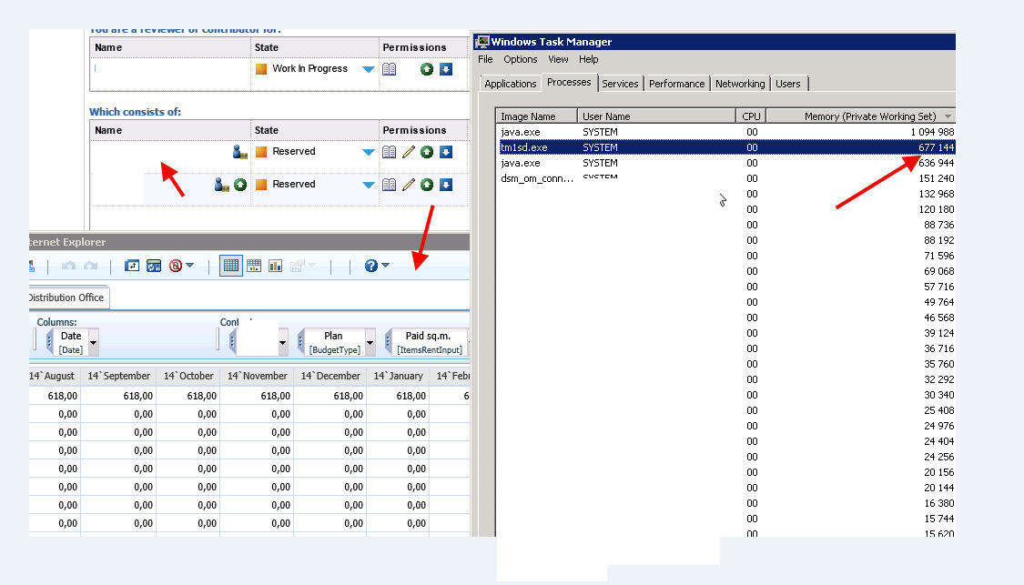Click the blue help question mark icon
1024x585 pixels.
(x=371, y=266)
